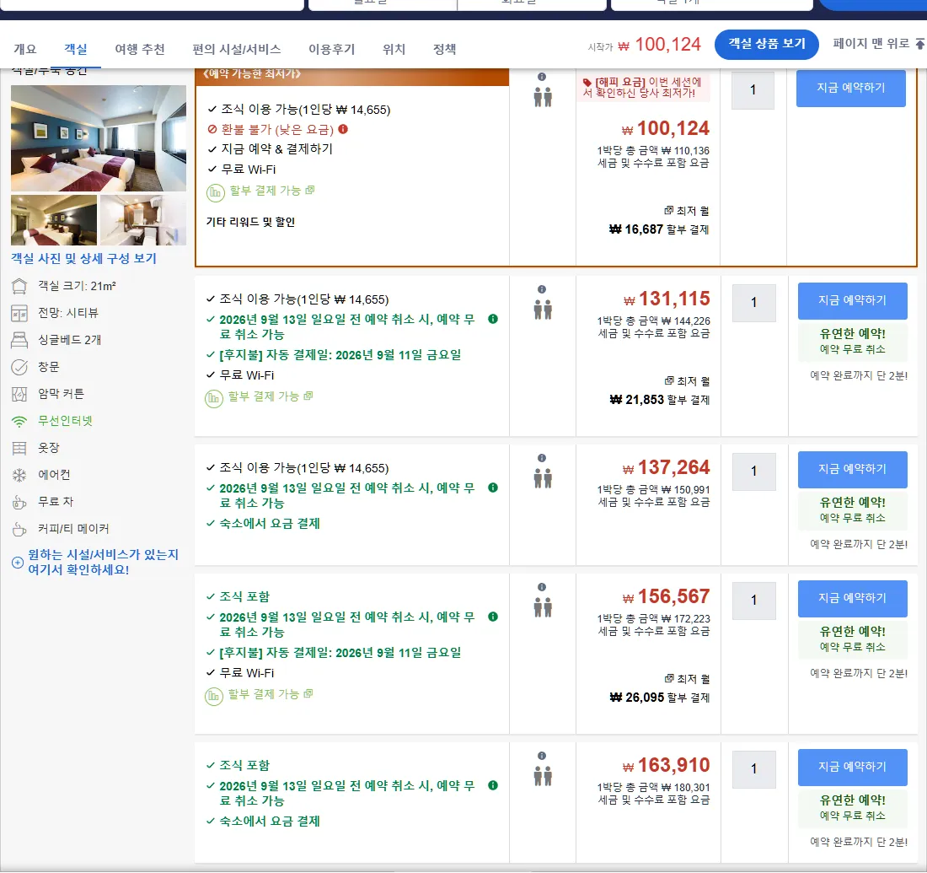Click green cancellation info icon in ₩156,567 row
The image size is (927, 873).
point(493,617)
